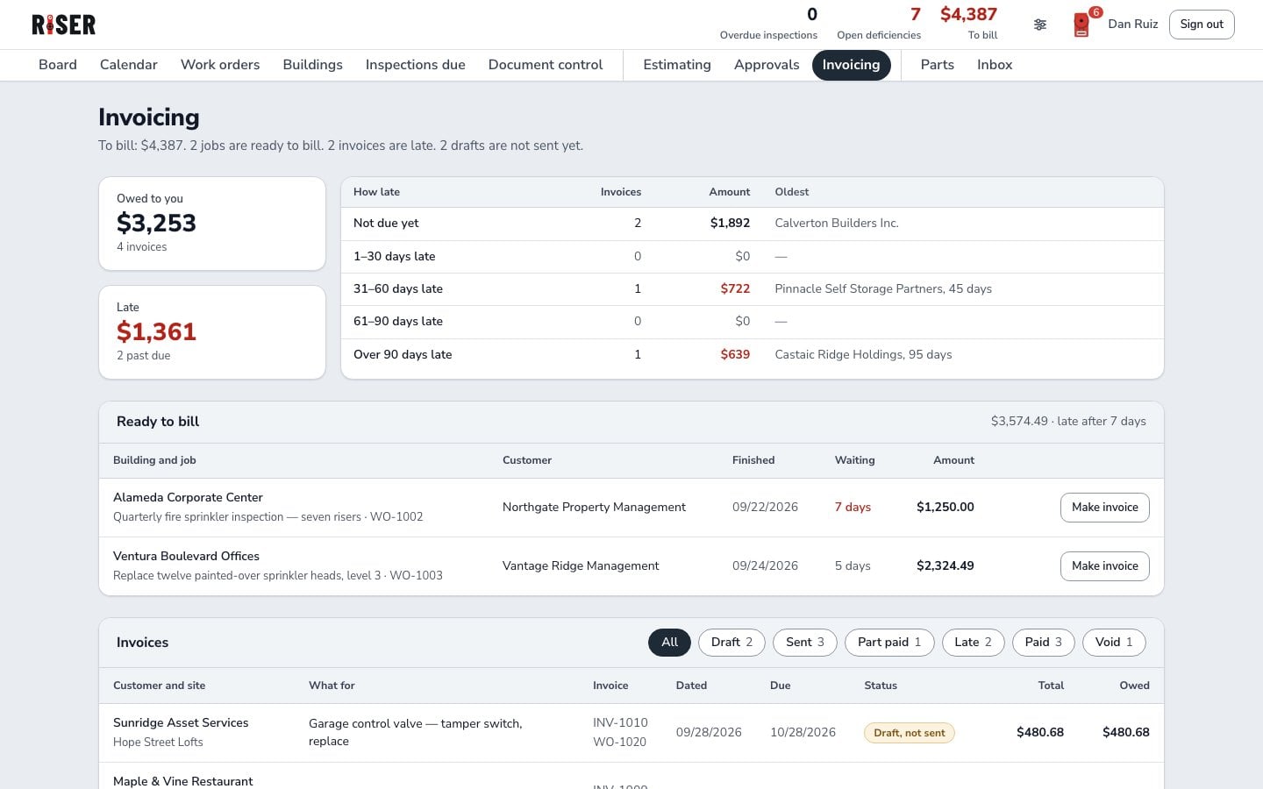Image resolution: width=1263 pixels, height=789 pixels.
Task: Select the Not due yet aging row
Action: (753, 224)
